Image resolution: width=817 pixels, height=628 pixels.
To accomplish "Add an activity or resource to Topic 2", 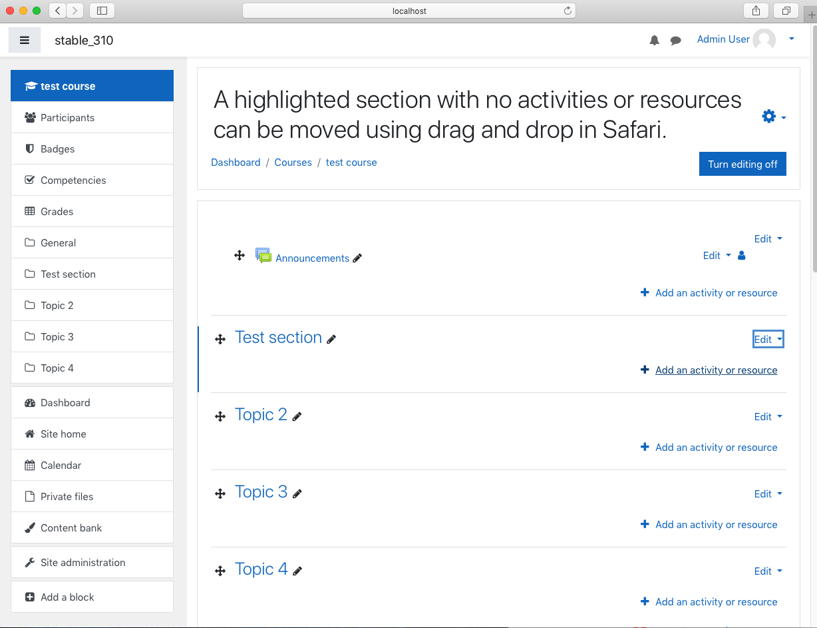I will click(709, 448).
